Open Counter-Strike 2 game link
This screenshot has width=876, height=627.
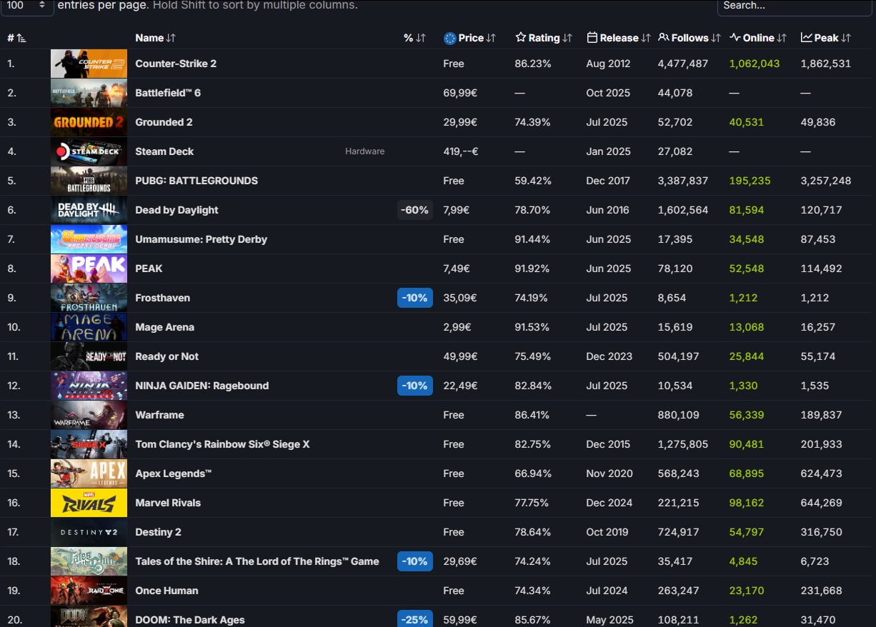click(176, 64)
